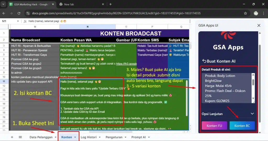
Task: Select cell 'HUT RI - Nyaman & Berkualitas'
Action: coord(35,46)
